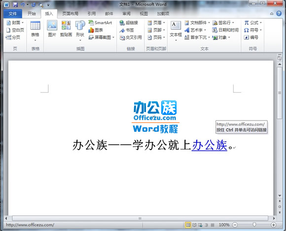Viewport: 286px width, 231px height.
Task: Click the blue 办公族 hyperlink in document
Action: coord(209,145)
